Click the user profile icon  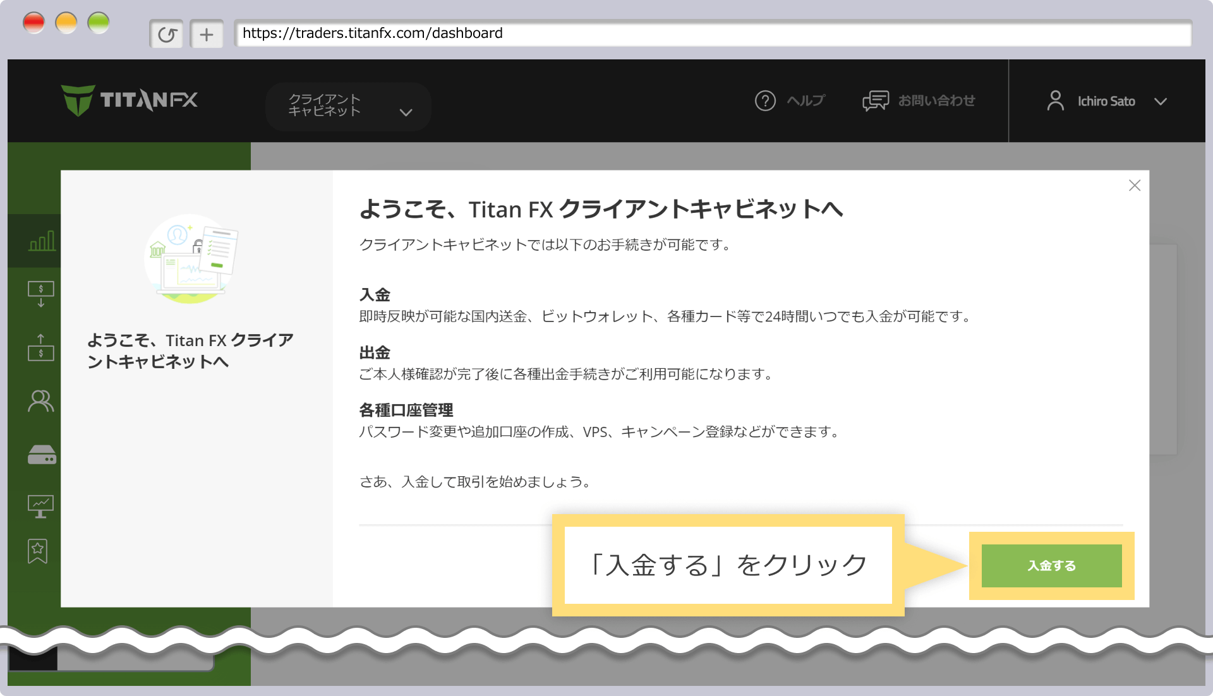coord(1055,100)
